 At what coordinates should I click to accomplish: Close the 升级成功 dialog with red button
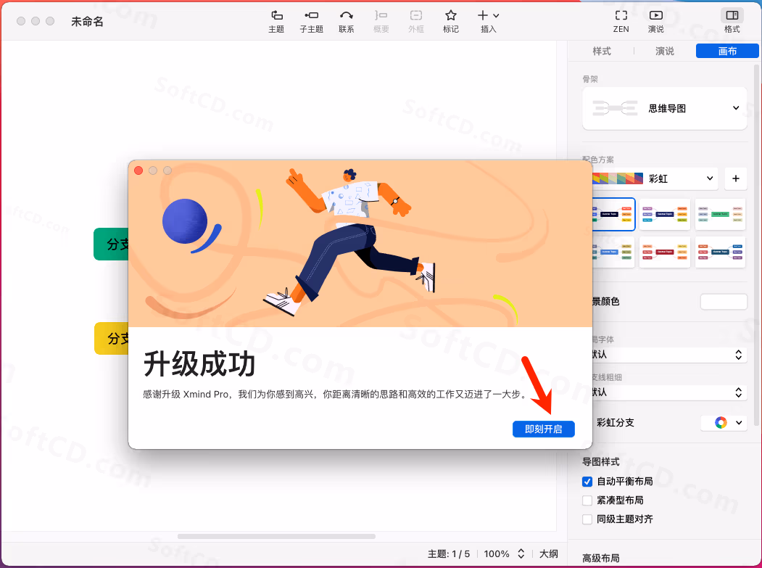[x=138, y=170]
